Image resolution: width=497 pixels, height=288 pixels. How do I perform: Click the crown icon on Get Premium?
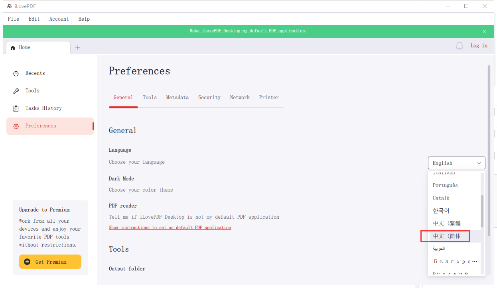[x=28, y=262]
